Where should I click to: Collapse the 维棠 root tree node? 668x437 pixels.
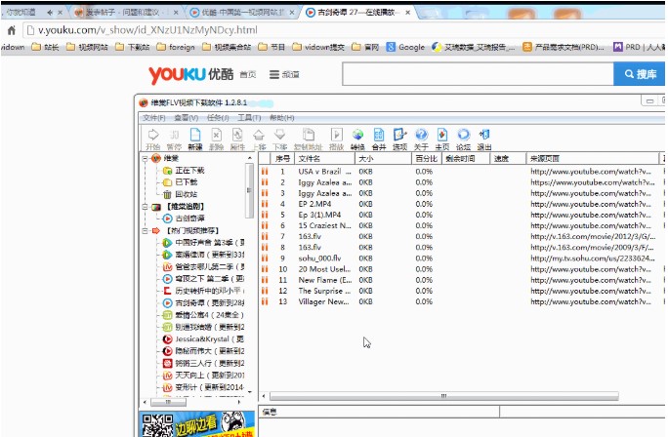145,158
